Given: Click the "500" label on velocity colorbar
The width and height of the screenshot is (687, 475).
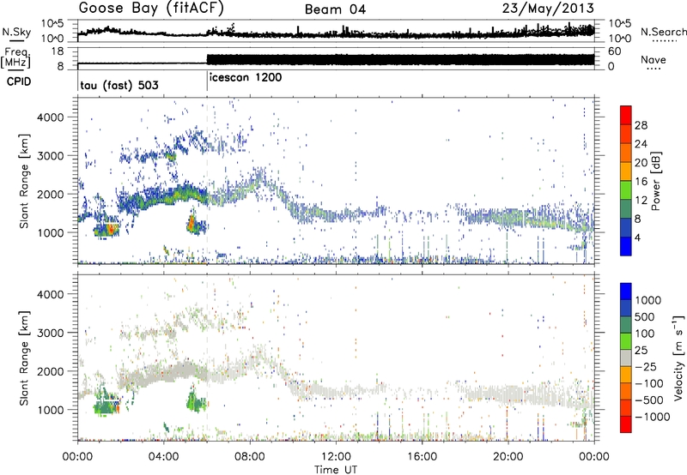Looking at the screenshot, I should click(x=646, y=317).
